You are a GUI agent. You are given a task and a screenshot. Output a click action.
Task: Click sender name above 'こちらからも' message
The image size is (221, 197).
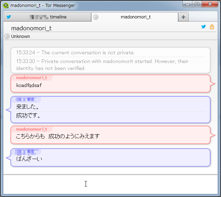[32, 129]
